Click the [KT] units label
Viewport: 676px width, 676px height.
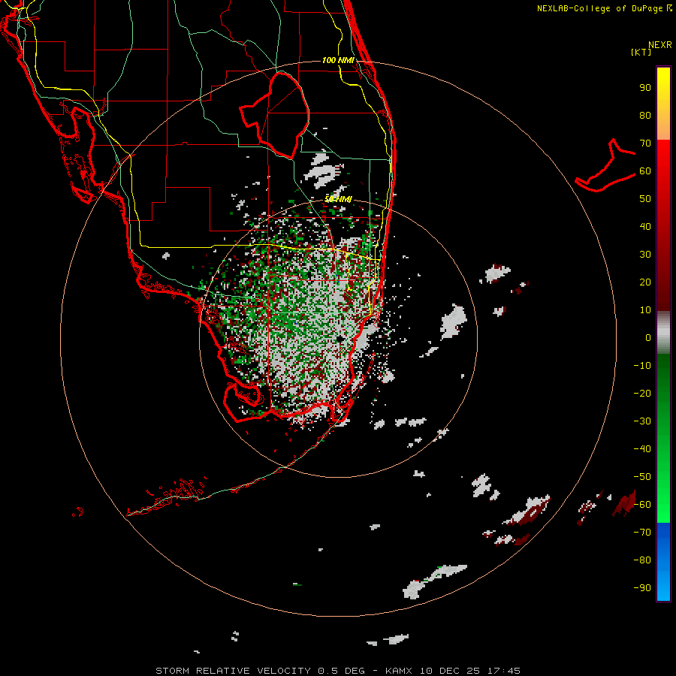tap(641, 52)
